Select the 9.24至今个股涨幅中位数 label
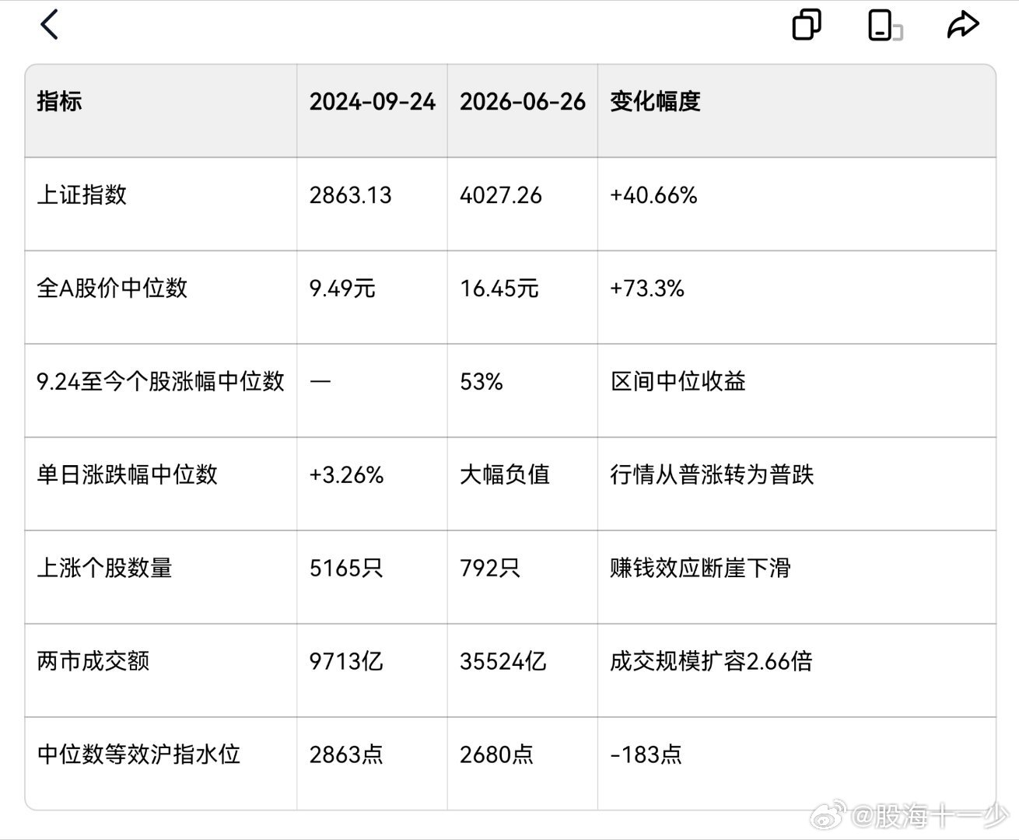The height and width of the screenshot is (840, 1019). coord(160,381)
